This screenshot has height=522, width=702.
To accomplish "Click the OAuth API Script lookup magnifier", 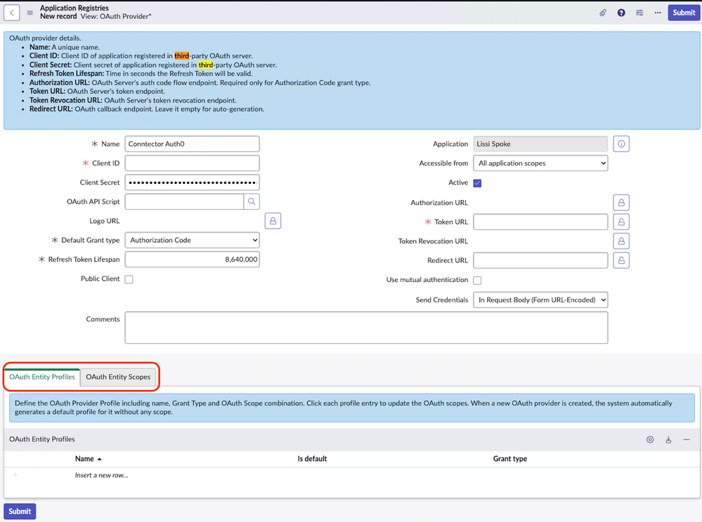I will (252, 202).
